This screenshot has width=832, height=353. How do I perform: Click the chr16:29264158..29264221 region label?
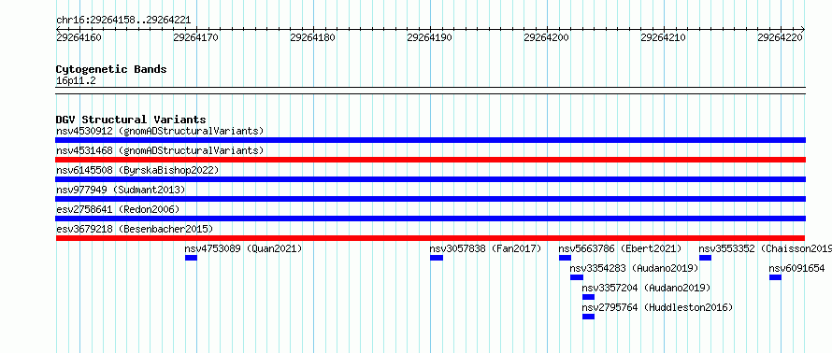click(123, 21)
